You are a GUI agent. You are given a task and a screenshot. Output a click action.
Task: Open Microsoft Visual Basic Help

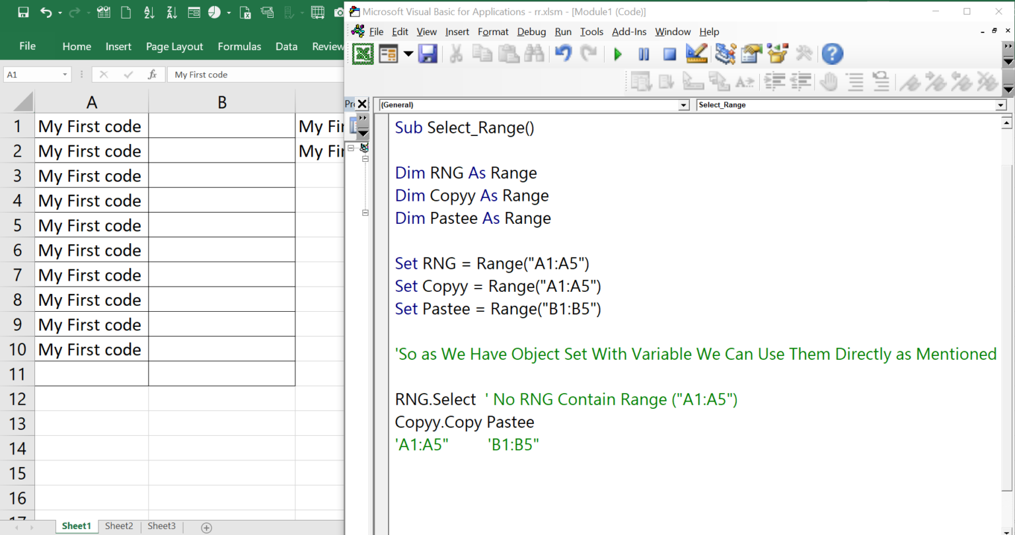832,54
